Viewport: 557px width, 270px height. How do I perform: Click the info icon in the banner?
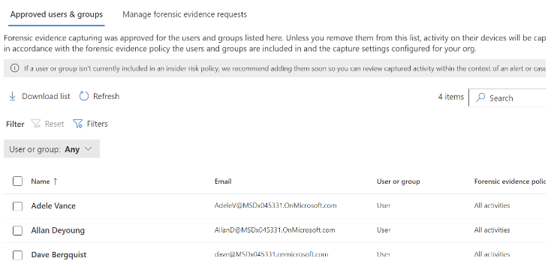click(14, 68)
